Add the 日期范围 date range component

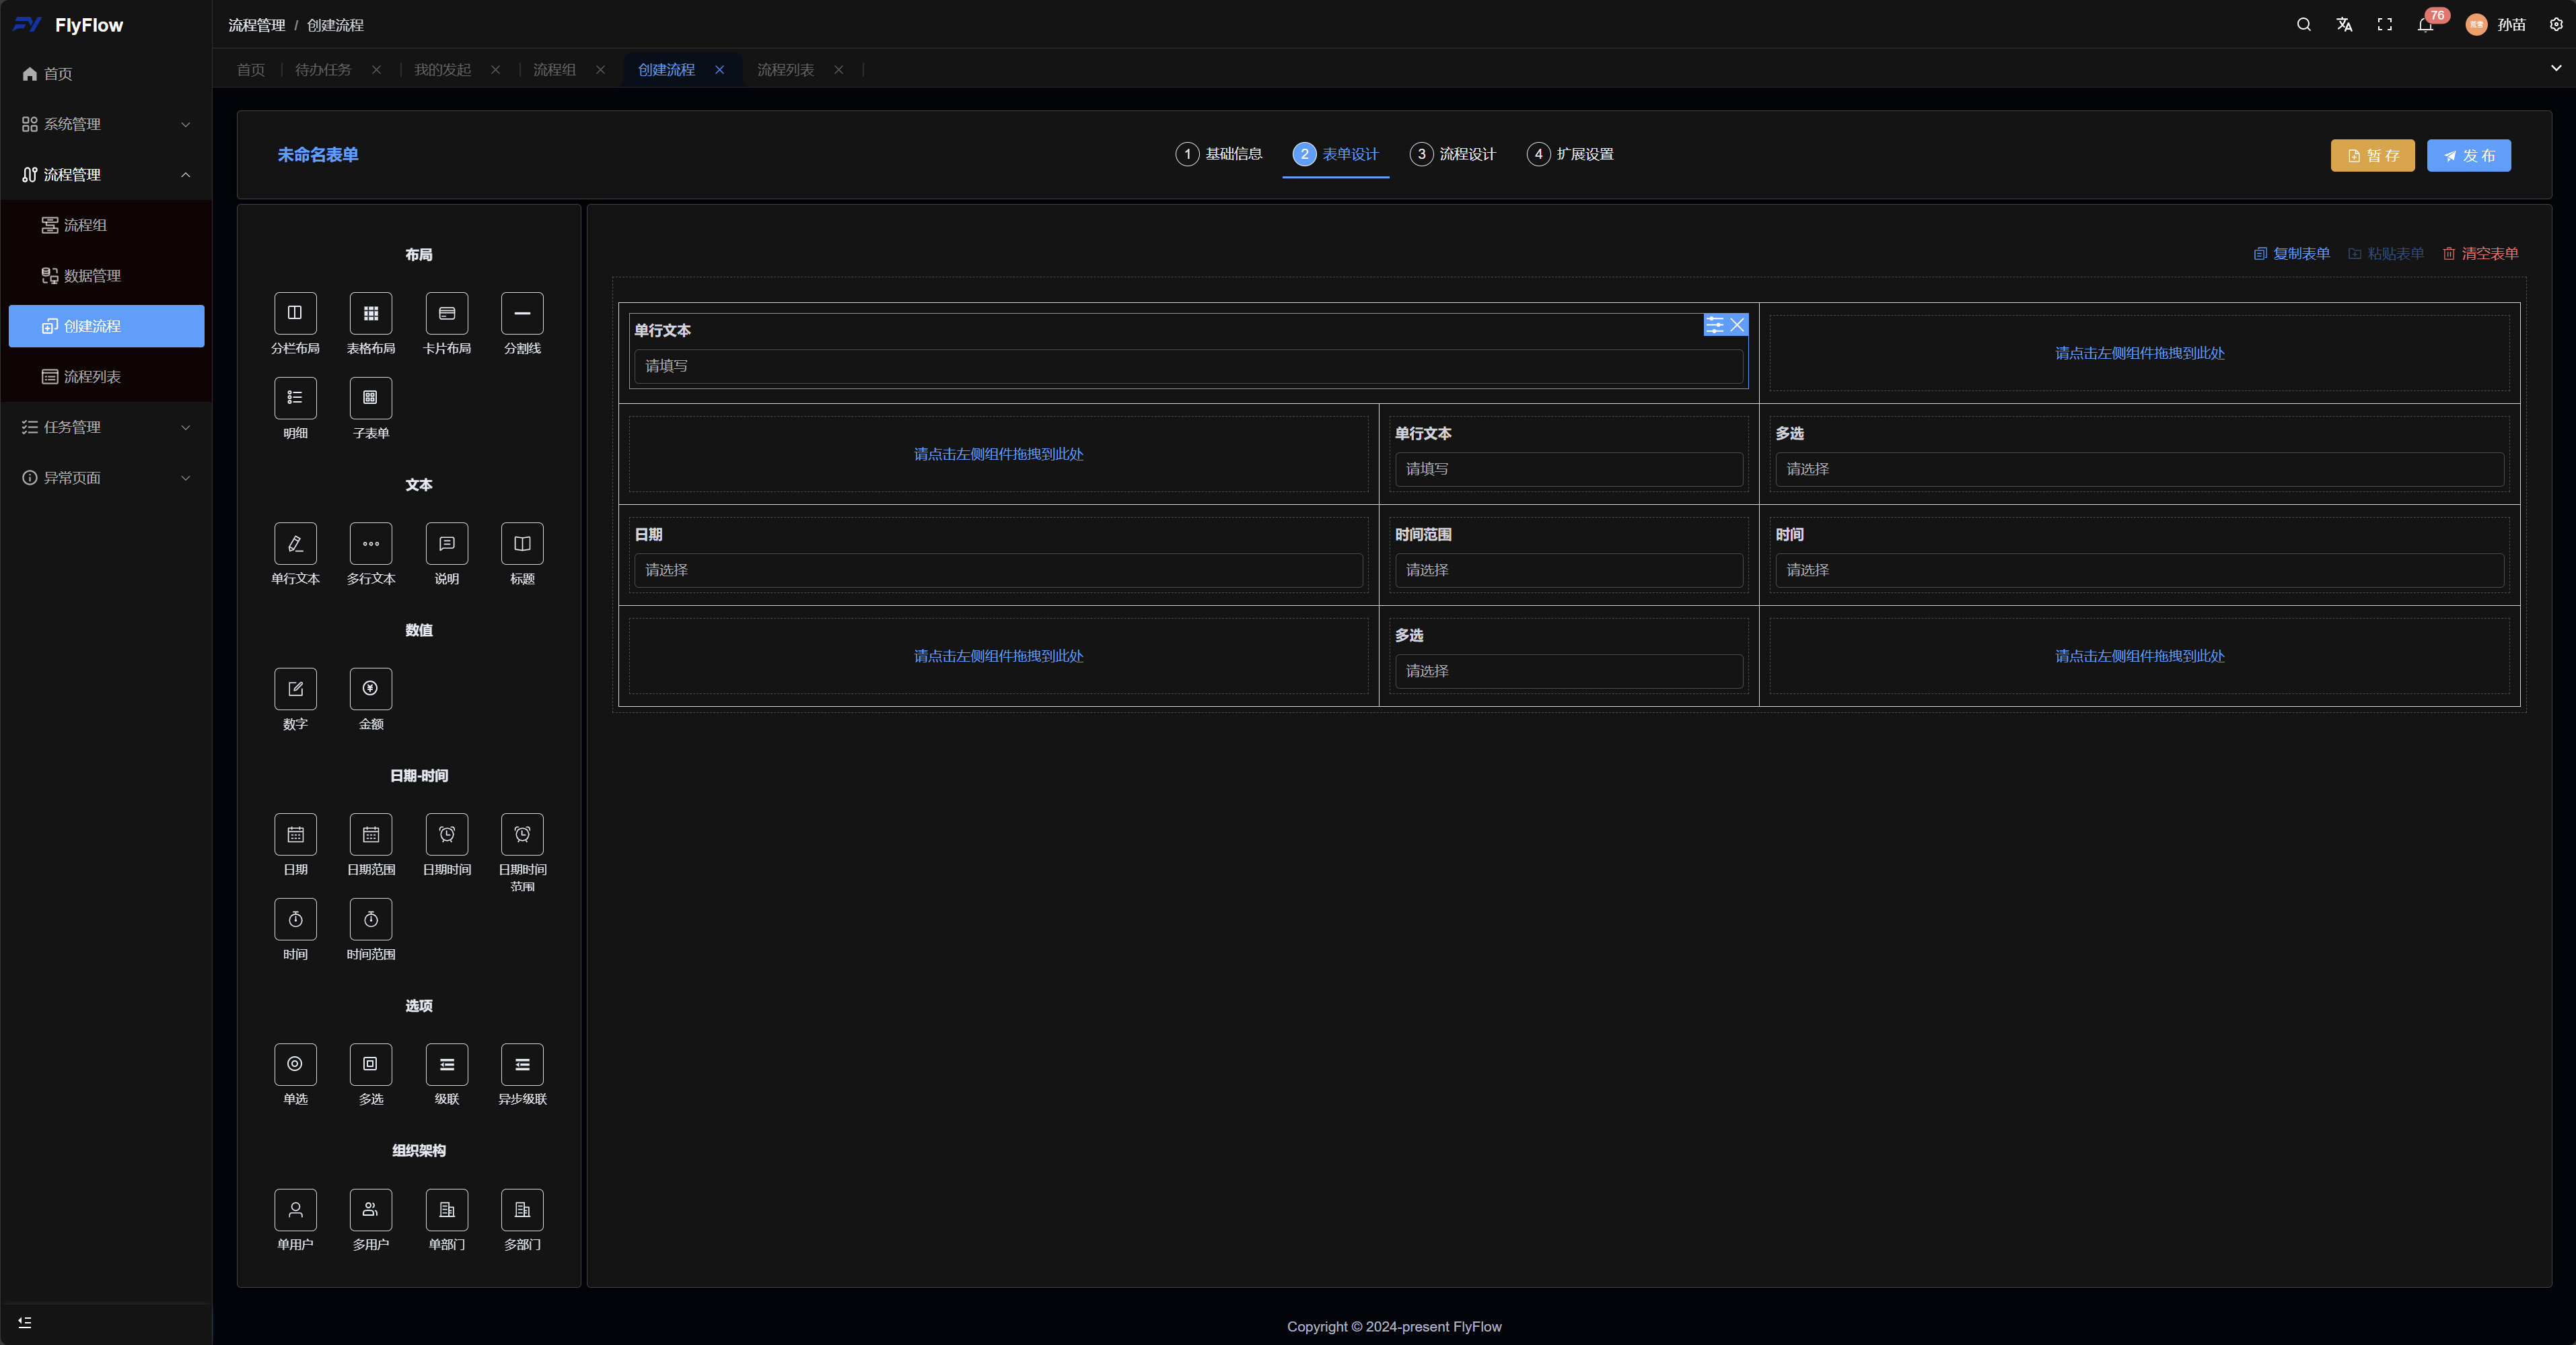[371, 834]
